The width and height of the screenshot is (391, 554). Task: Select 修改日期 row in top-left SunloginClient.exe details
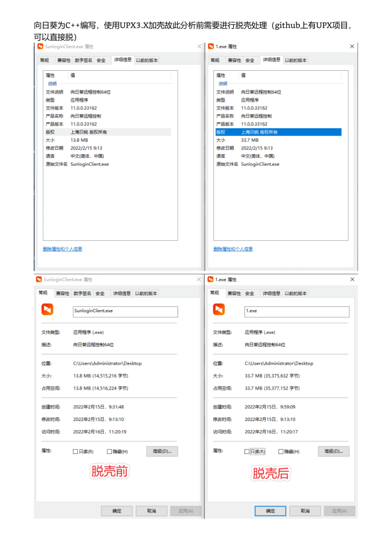107,148
